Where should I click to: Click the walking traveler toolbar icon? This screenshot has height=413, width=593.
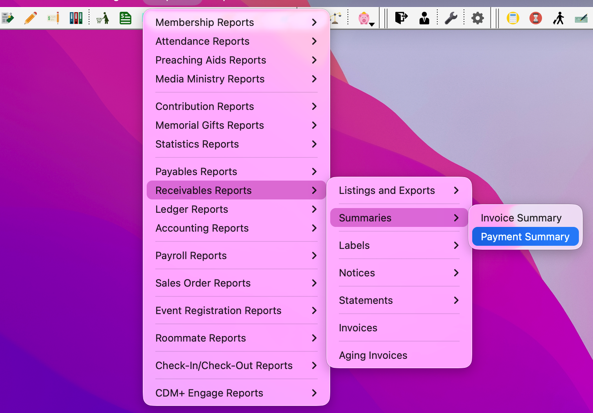click(558, 18)
